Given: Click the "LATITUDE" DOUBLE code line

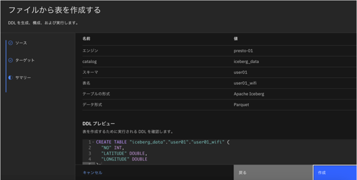Looking at the screenshot, I should (x=124, y=153).
